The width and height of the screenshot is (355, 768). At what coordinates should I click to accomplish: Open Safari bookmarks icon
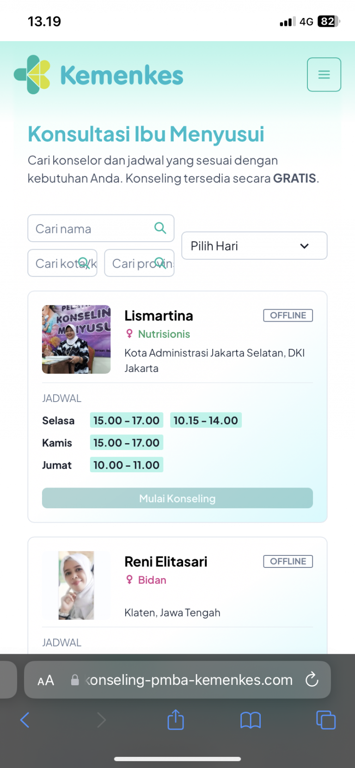click(251, 720)
